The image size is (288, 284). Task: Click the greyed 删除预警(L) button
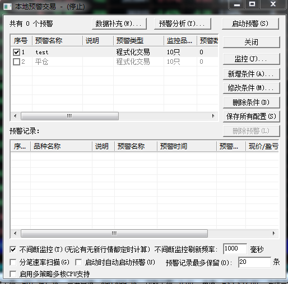(252, 131)
